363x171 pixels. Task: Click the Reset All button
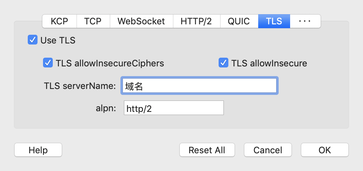[207, 150]
